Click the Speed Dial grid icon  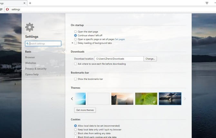click(x=1, y=9)
